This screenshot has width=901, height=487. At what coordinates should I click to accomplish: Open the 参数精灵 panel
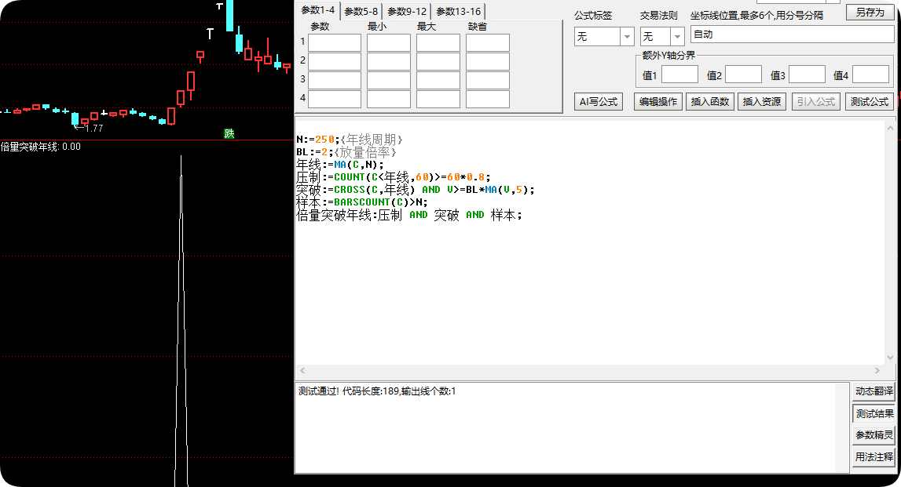coord(874,435)
